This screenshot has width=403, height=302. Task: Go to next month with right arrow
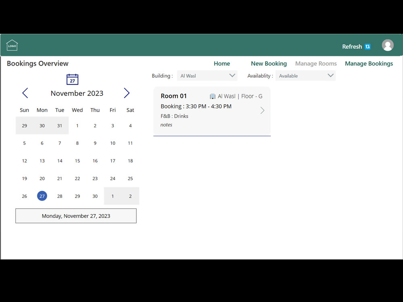point(127,93)
